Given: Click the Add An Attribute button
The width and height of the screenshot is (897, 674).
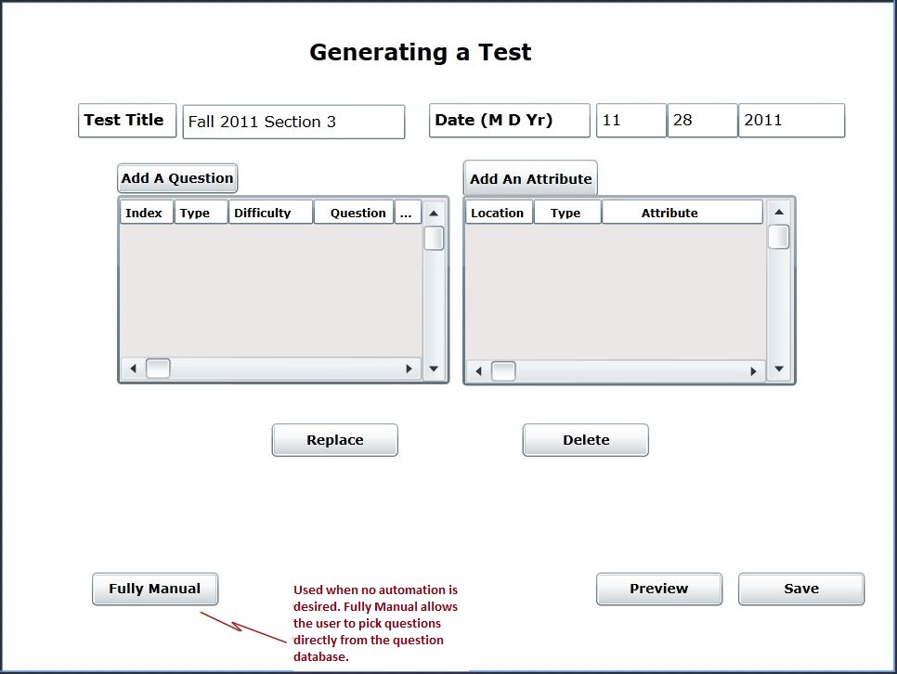Looking at the screenshot, I should tap(530, 179).
